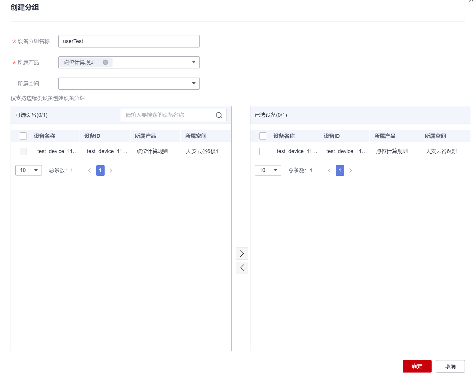The height and width of the screenshot is (374, 474).
Task: Click the 可选设备(0/1) panel title
Action: click(x=32, y=115)
